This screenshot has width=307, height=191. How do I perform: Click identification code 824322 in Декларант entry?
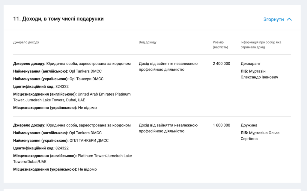[x=62, y=87]
